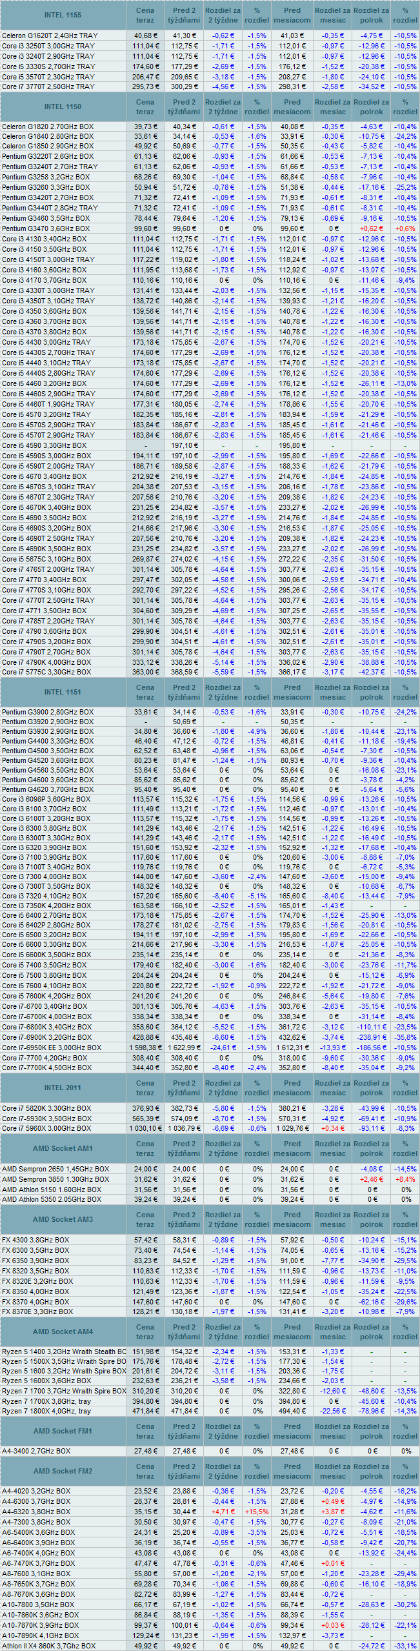Viewport: 420px width, 1651px height.
Task: Select 'Core i5 7600K 4,20GHz BOX' row name
Action: click(x=46, y=996)
